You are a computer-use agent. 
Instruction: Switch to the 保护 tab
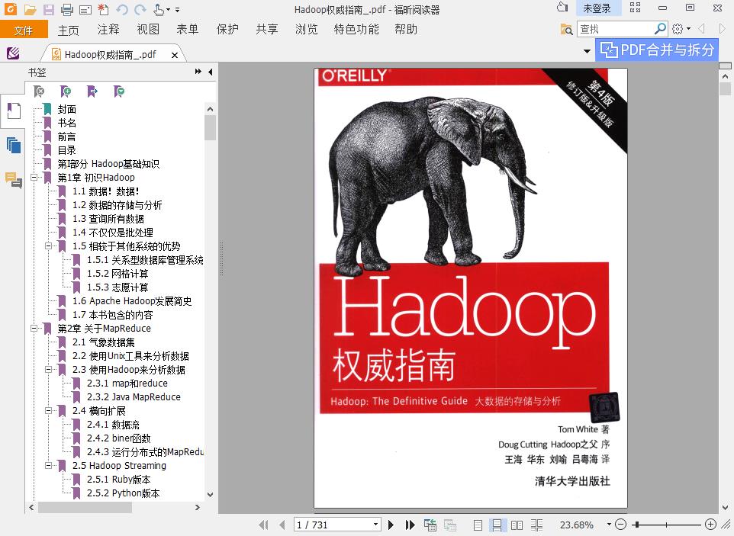(227, 30)
